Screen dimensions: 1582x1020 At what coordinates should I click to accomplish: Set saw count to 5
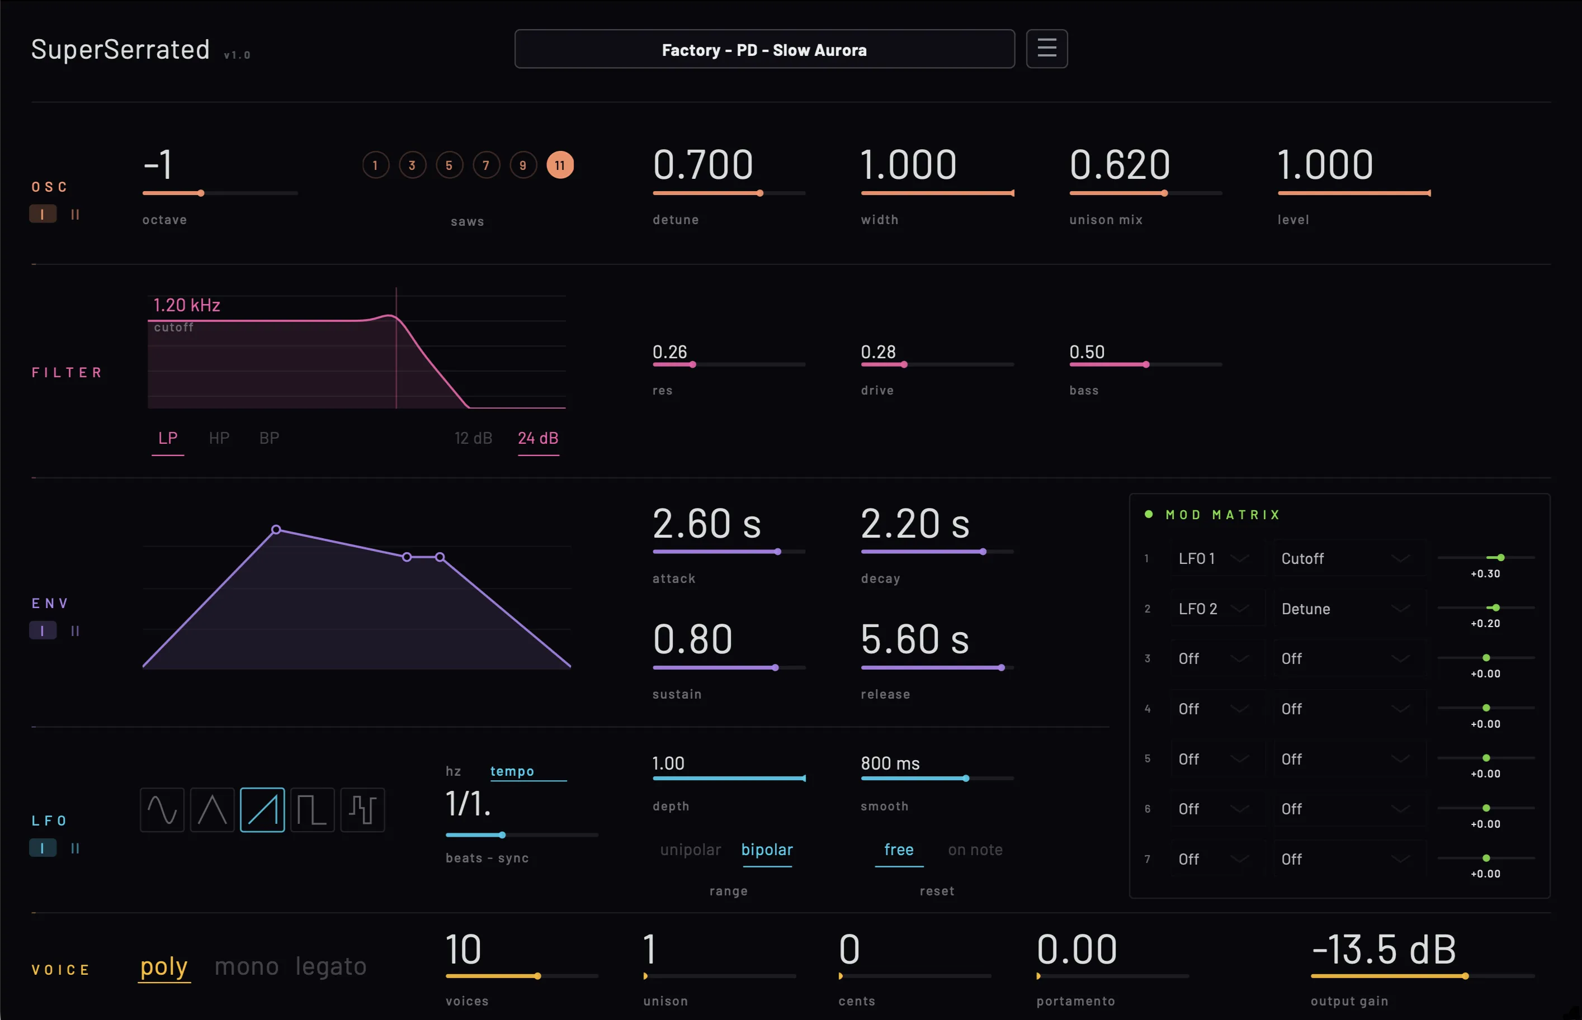click(450, 165)
